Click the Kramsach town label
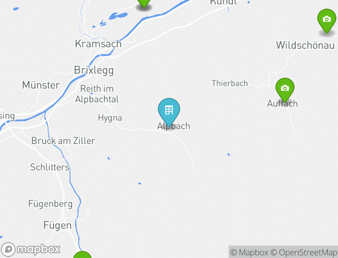 (98, 44)
